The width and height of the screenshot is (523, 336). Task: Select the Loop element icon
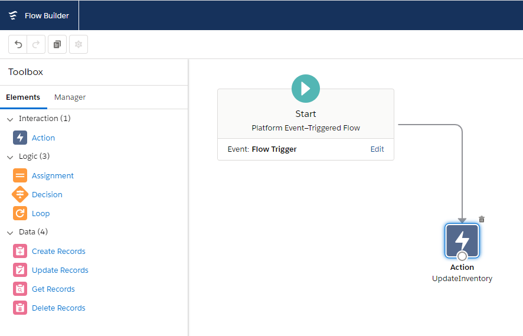pyautogui.click(x=20, y=213)
